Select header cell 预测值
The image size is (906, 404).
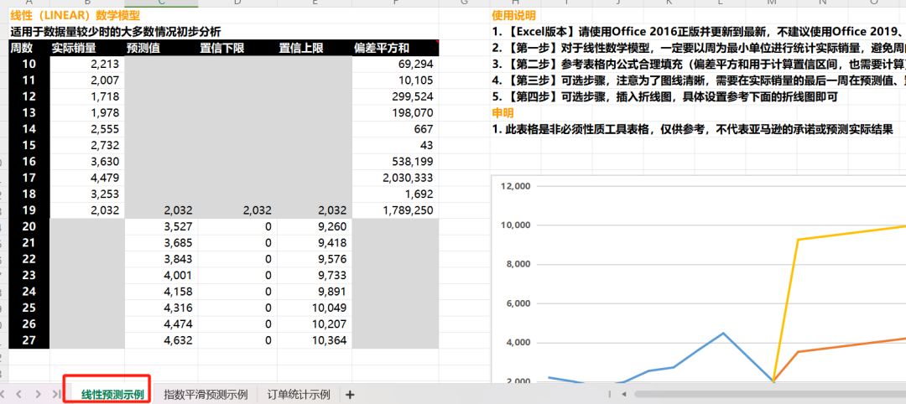click(161, 48)
